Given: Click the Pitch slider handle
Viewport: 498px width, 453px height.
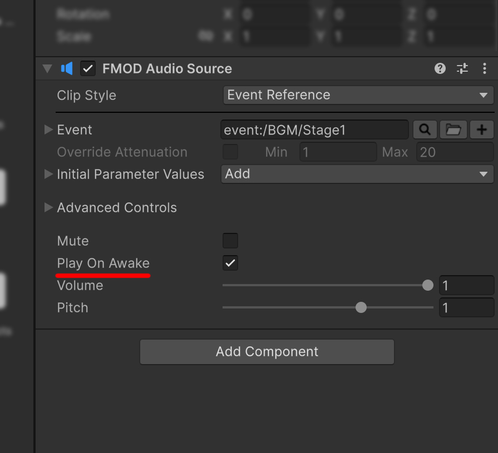Looking at the screenshot, I should [361, 307].
